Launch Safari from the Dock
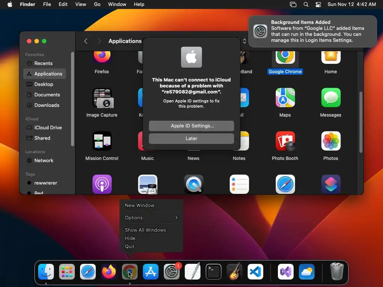 point(88,272)
